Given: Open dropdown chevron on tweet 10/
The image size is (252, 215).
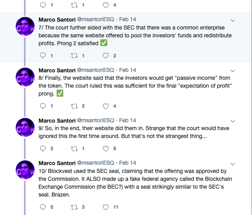Looking at the screenshot, I should click(232, 163).
